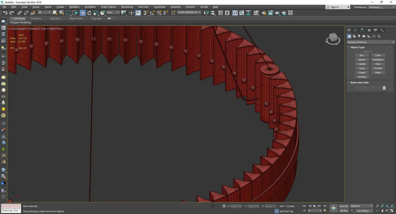Open the Rendering menu
Image resolution: width=396 pixels, height=214 pixels.
click(127, 7)
